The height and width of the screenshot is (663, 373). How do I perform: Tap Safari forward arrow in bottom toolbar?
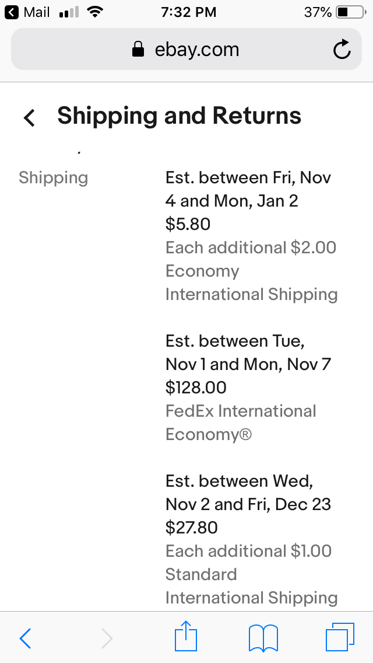107,638
